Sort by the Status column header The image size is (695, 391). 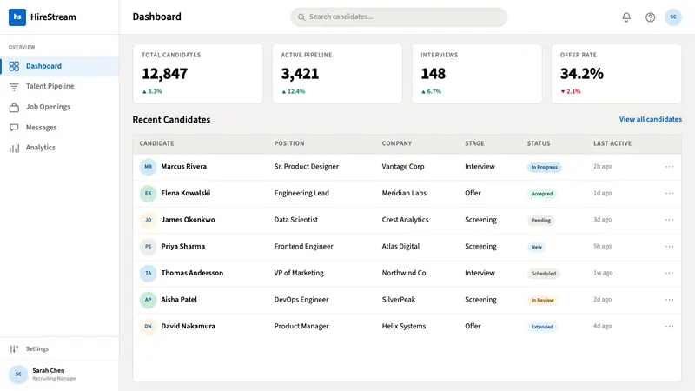(539, 143)
